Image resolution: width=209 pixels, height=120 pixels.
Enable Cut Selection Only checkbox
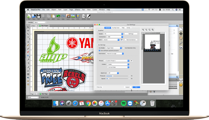coord(124,48)
